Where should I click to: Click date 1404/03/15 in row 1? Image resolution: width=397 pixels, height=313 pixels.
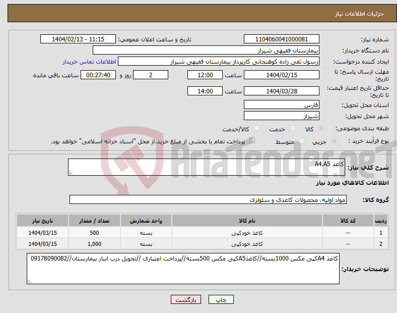(42, 233)
